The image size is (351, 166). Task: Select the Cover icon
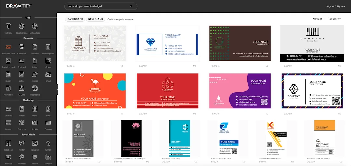pos(48,61)
